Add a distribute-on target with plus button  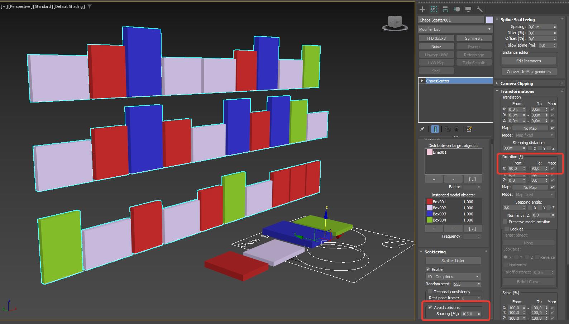[x=434, y=179]
